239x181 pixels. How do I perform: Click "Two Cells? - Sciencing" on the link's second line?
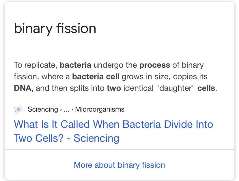66,138
